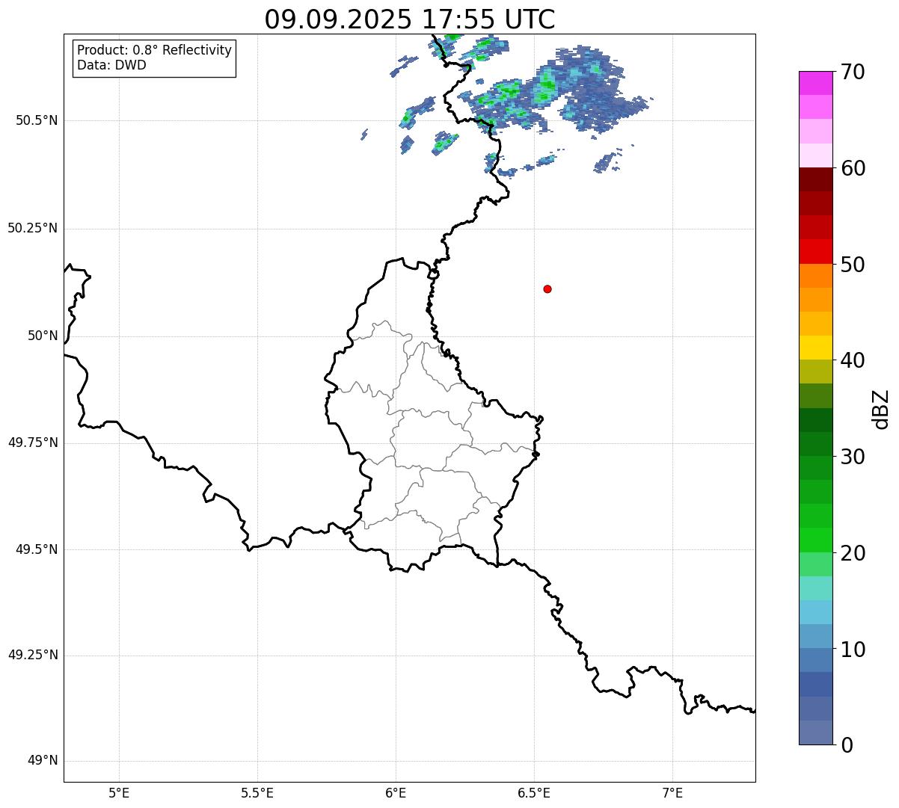Click the 'Product: 0.8° Reflectivity' text
The image size is (899, 808).
point(155,50)
